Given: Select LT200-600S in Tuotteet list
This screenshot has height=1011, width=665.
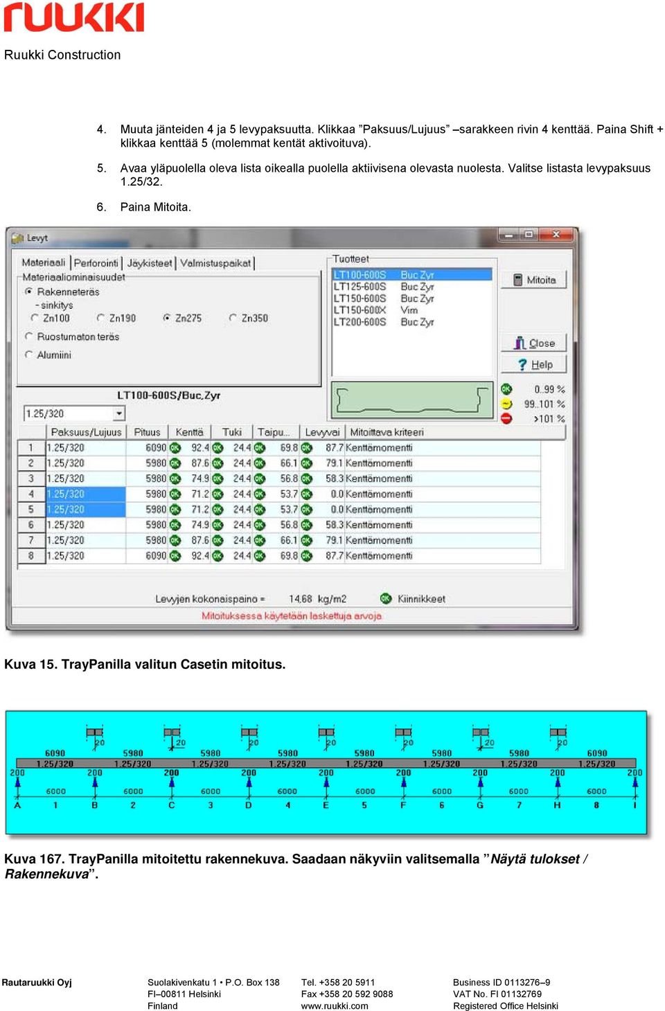Looking at the screenshot, I should click(x=412, y=322).
